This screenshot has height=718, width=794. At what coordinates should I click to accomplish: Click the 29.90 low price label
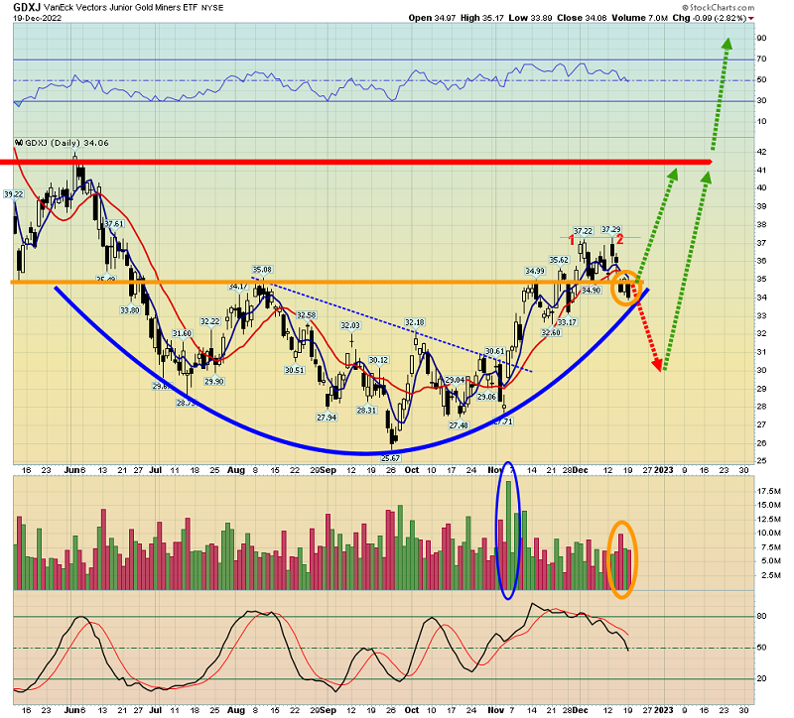pyautogui.click(x=214, y=382)
